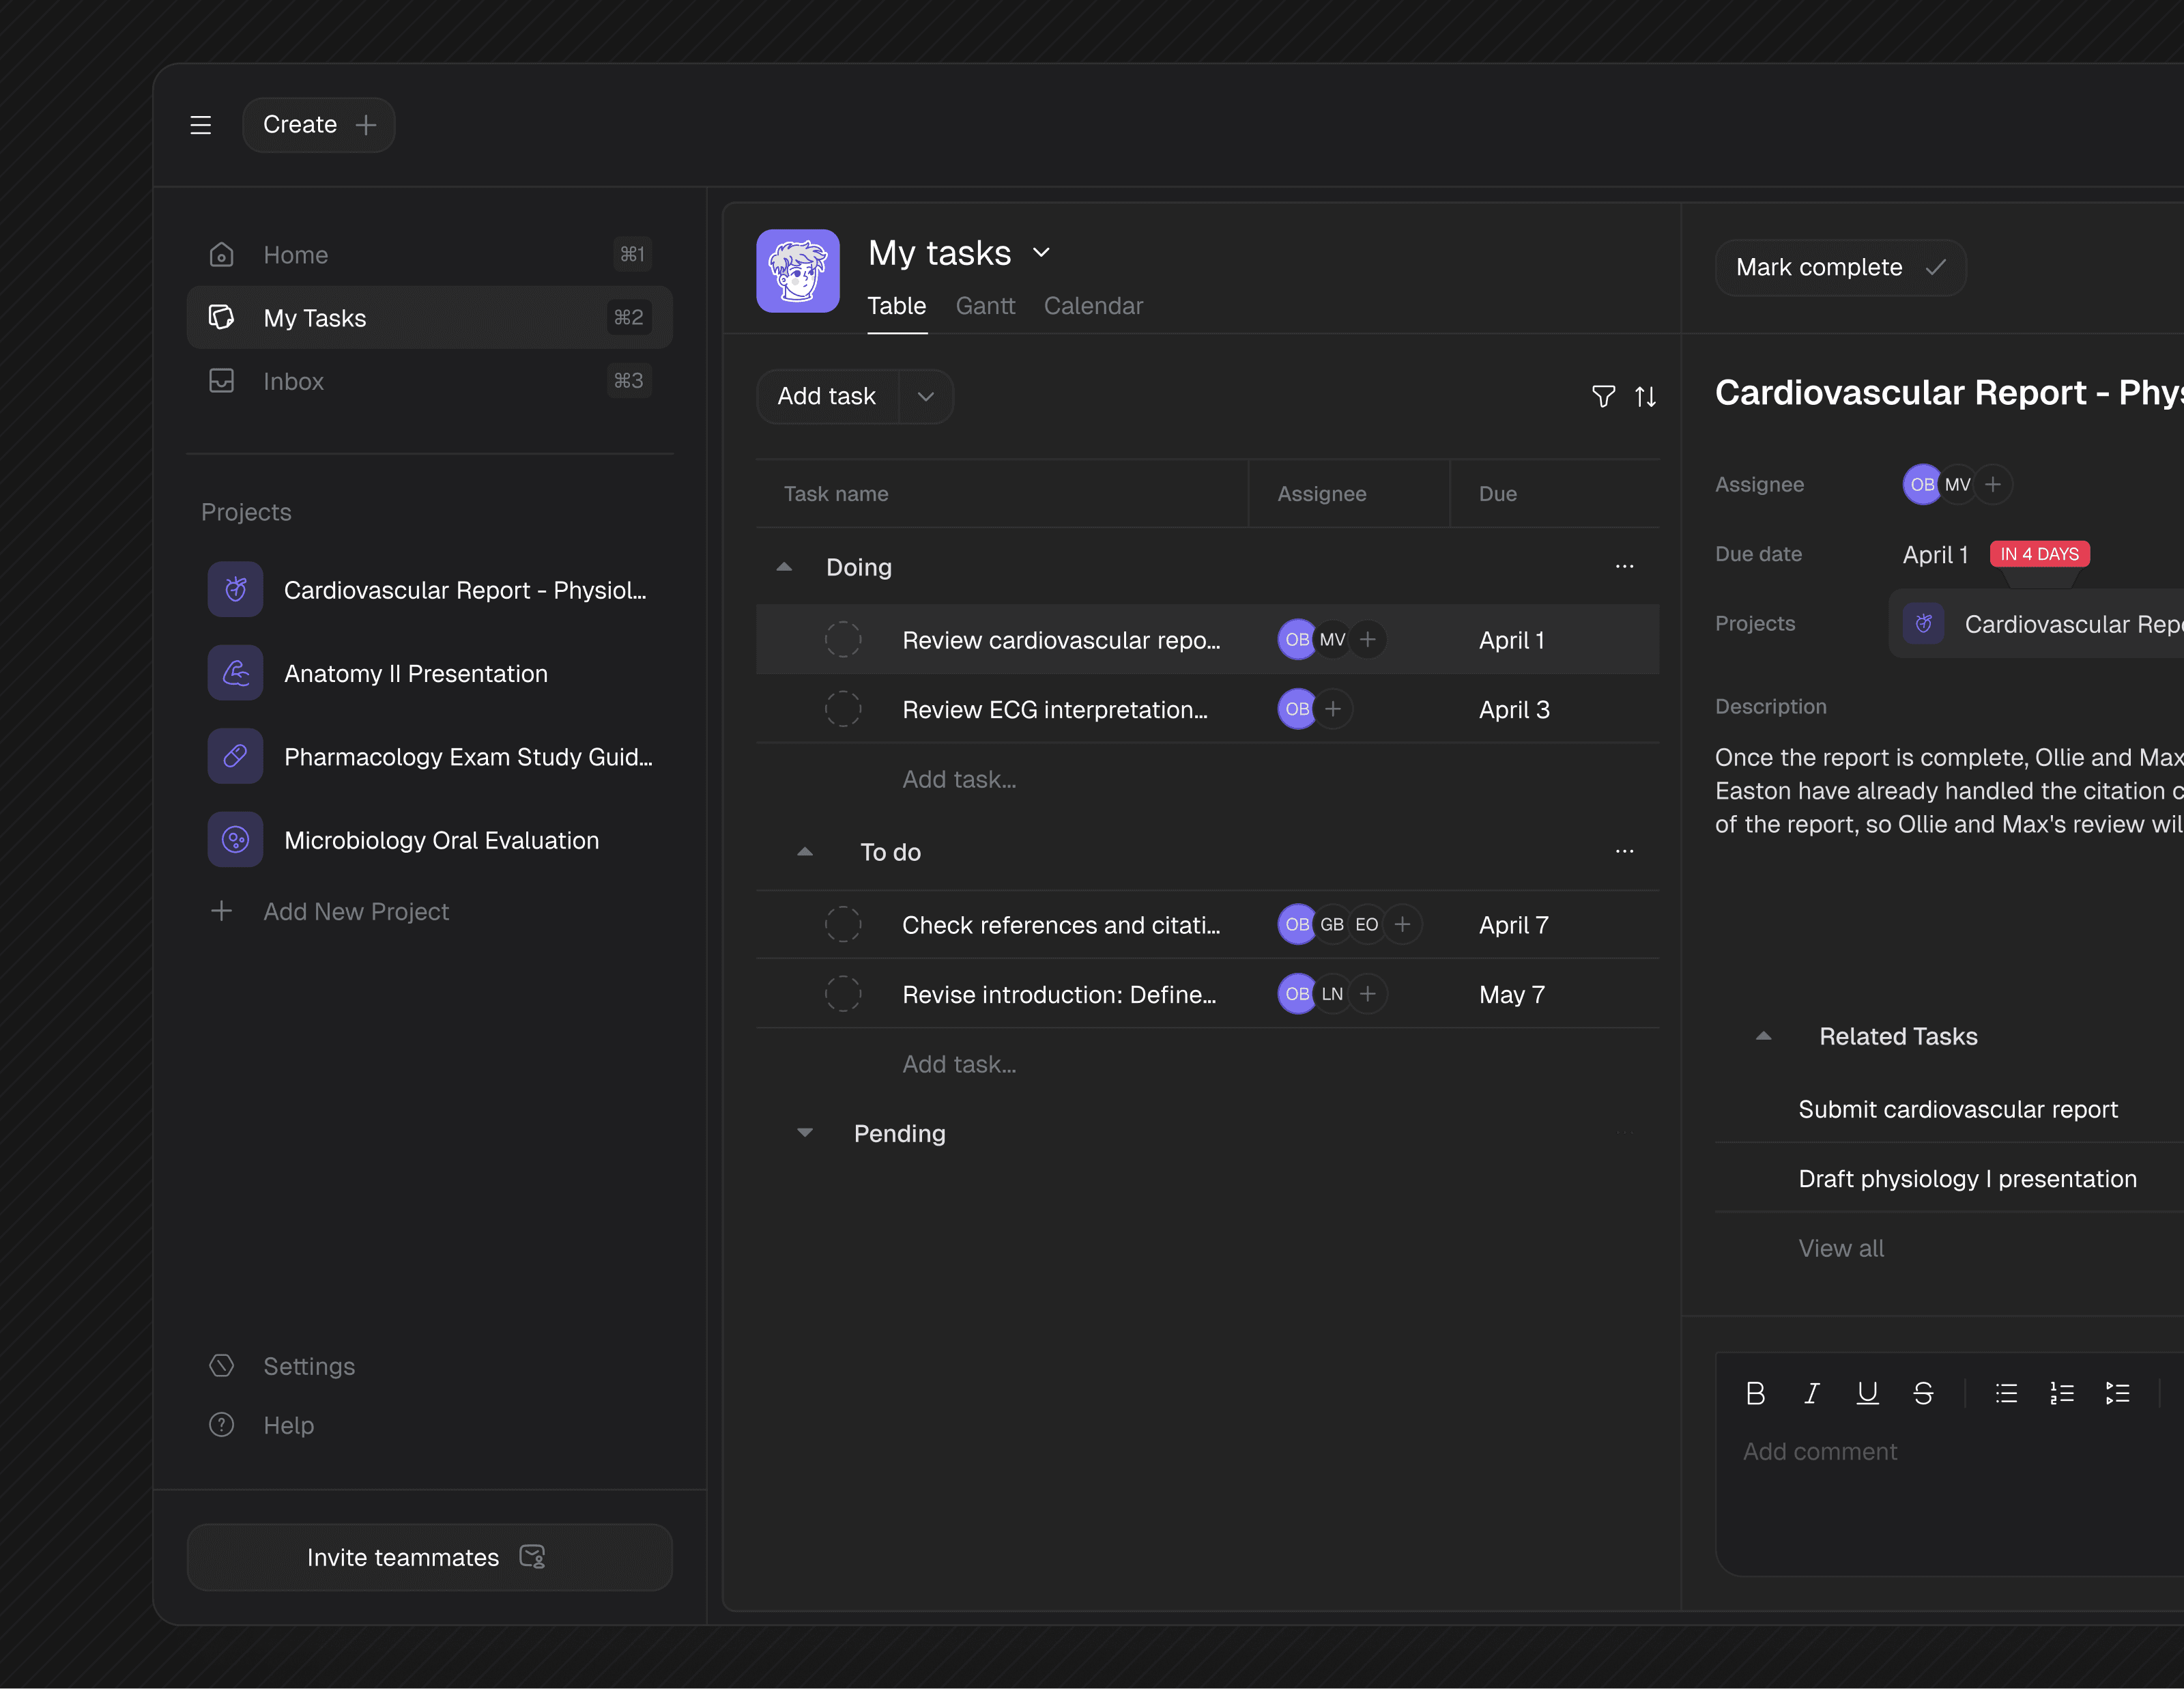The image size is (2184, 1689).
Task: Switch to the Calendar view tab
Action: pos(1093,306)
